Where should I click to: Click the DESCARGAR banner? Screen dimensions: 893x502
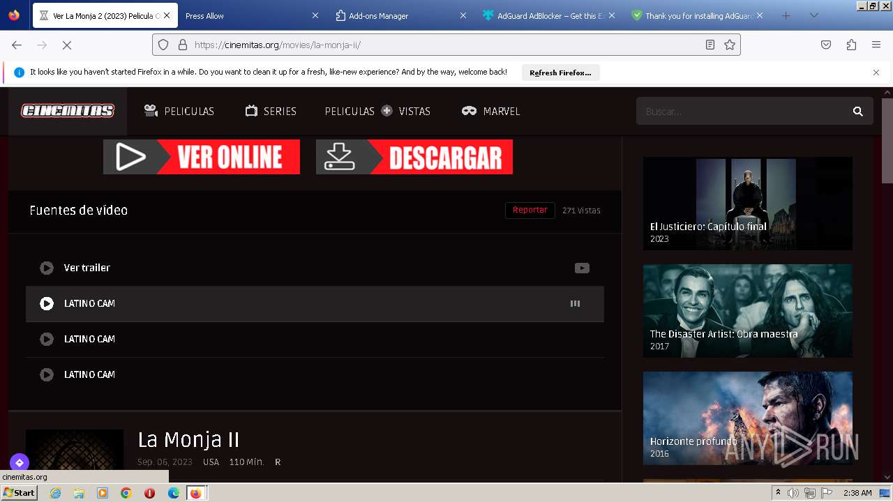pos(414,157)
